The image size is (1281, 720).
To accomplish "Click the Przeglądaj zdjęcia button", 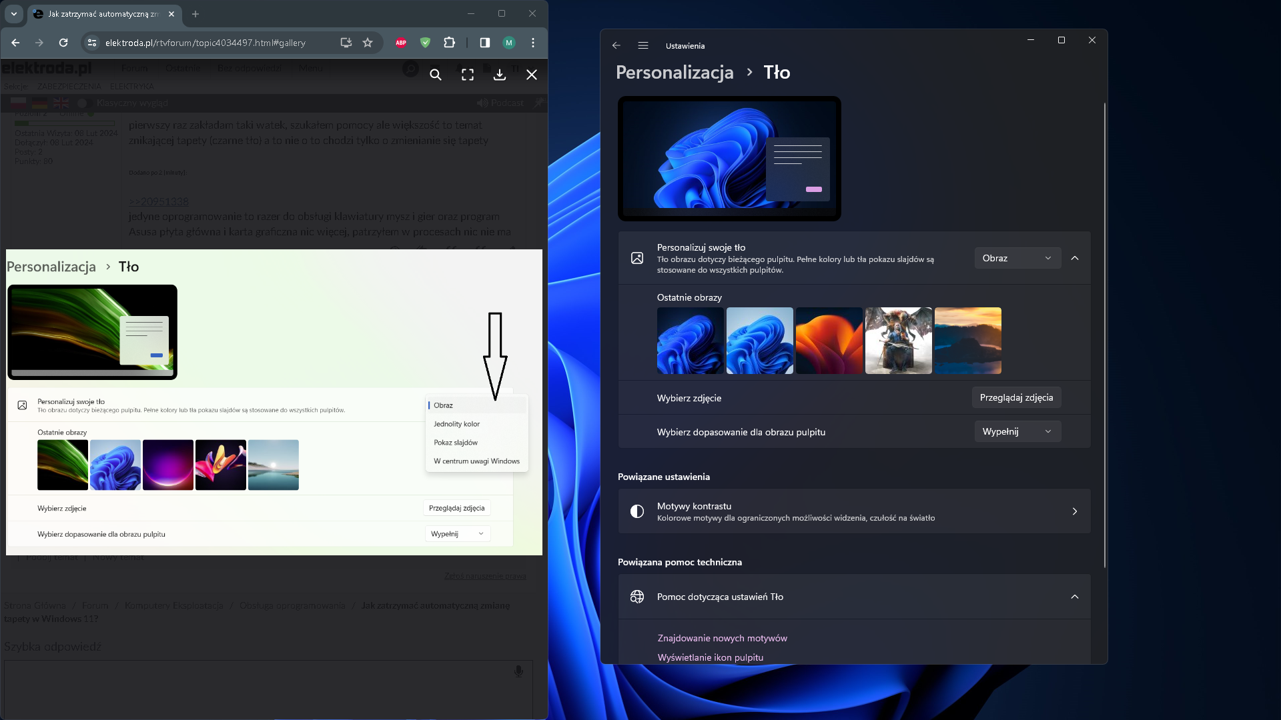I will coord(1016,397).
